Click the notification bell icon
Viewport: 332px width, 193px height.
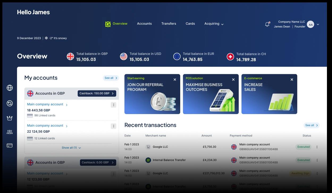click(267, 24)
